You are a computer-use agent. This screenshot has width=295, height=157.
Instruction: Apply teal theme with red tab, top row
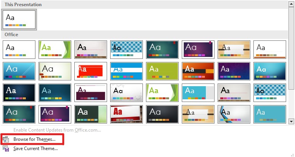(x=162, y=50)
